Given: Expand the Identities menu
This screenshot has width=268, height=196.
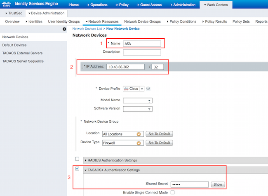Looking at the screenshot, I should (34, 21).
